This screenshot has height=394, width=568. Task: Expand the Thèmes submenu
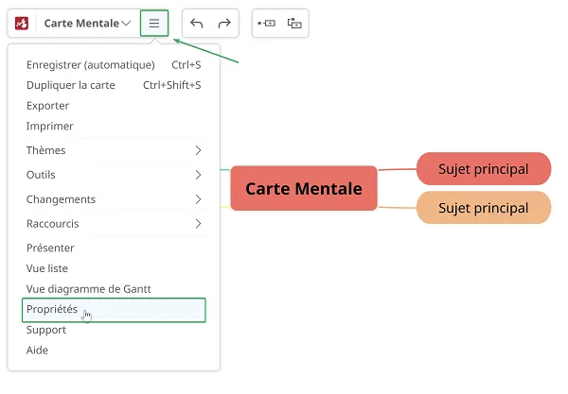click(114, 150)
